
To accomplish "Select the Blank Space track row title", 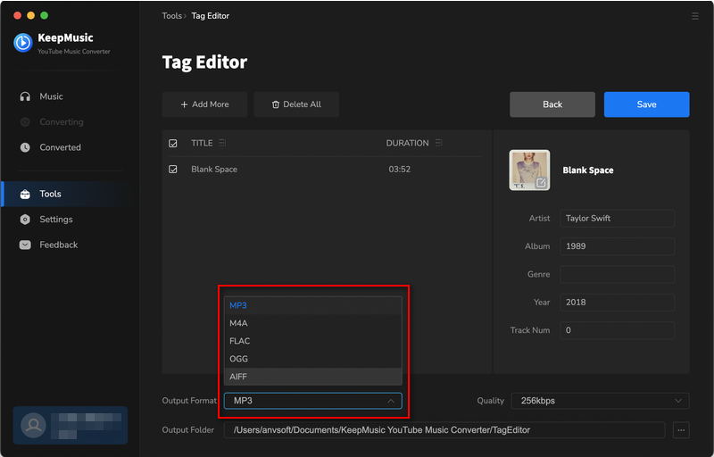I will click(214, 170).
